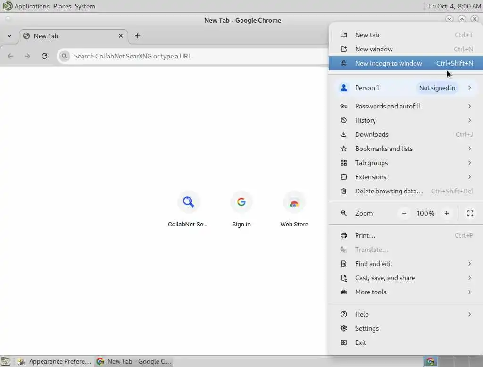Switch to Appearance Preferences in taskbar

[55, 361]
